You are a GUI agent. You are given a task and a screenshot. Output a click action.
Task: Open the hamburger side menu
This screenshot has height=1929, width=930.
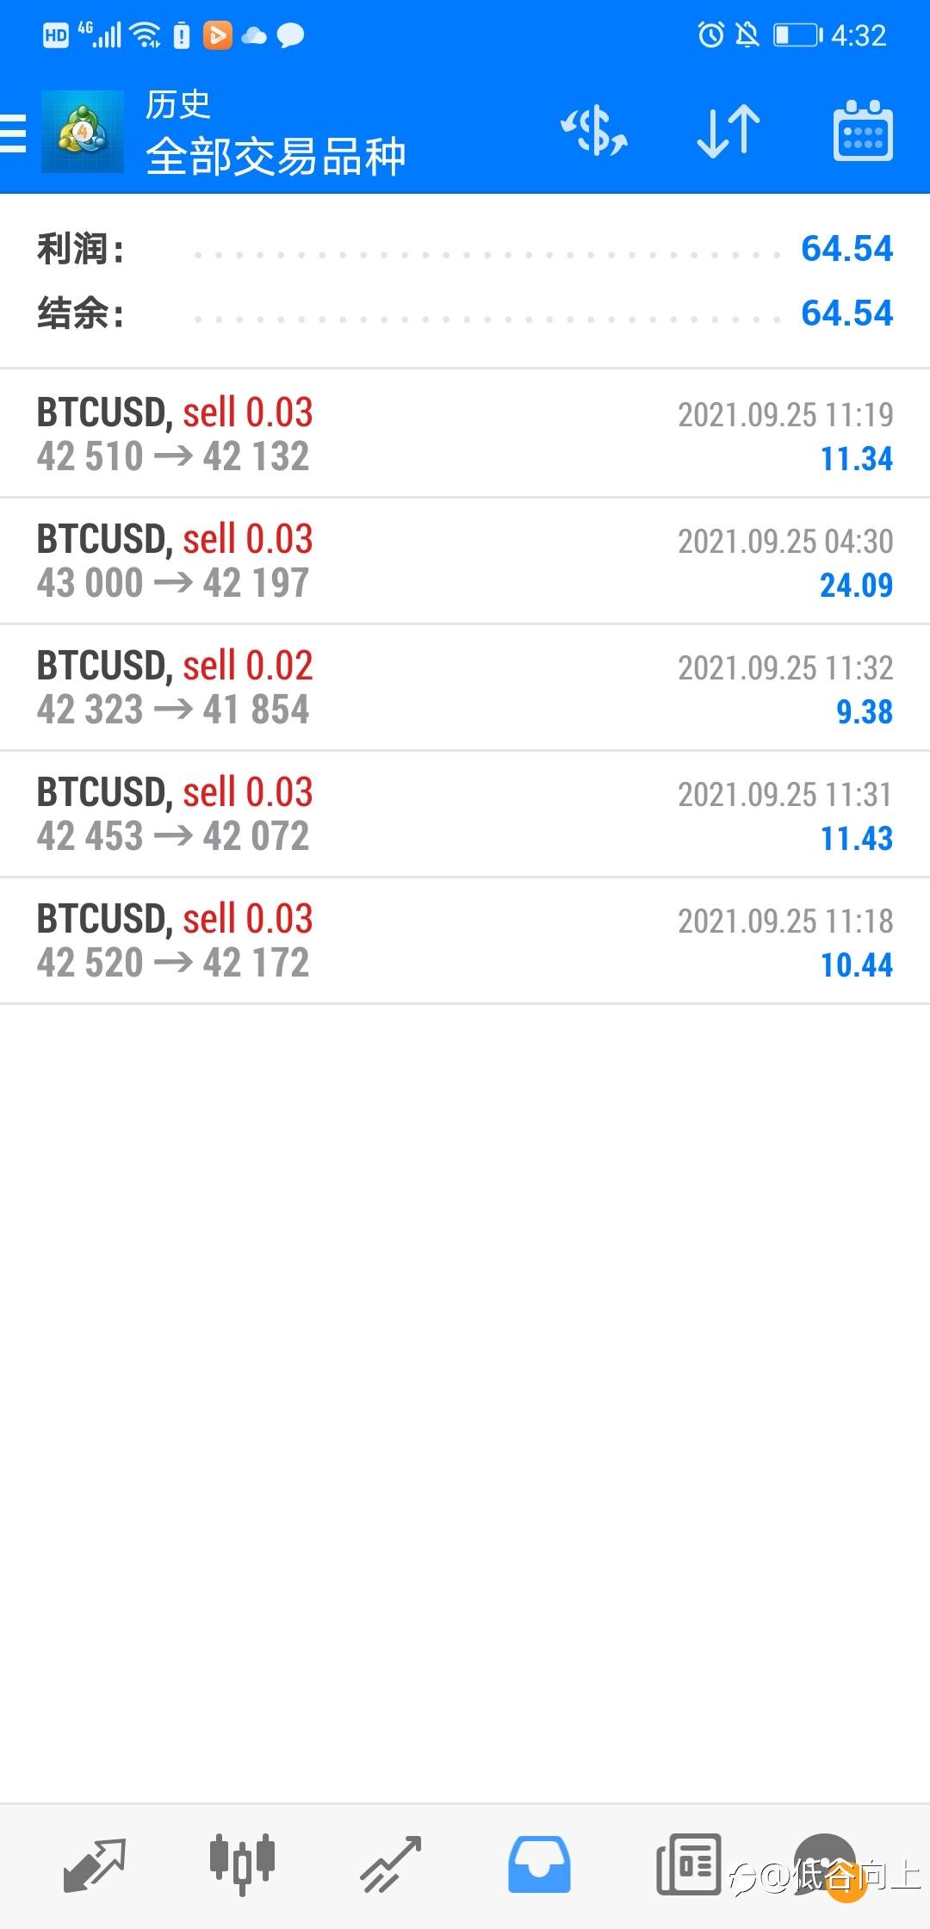tap(14, 133)
